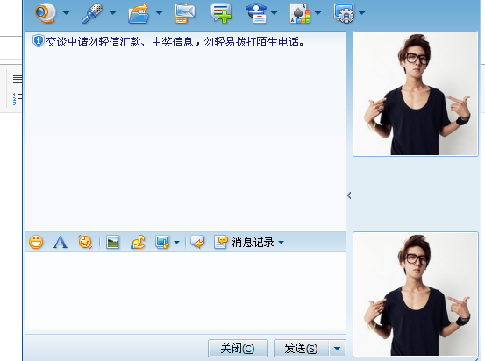Click the 发送(S) button
Screen dimensions: 485x361
301,349
